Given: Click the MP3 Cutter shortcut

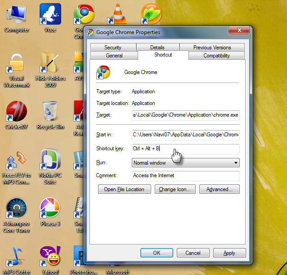Looking at the screenshot, I should pyautogui.click(x=17, y=261).
